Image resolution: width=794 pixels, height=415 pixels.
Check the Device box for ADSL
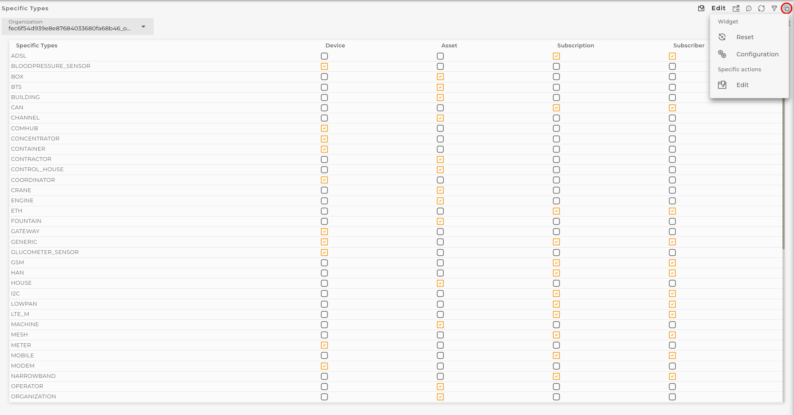pos(324,56)
